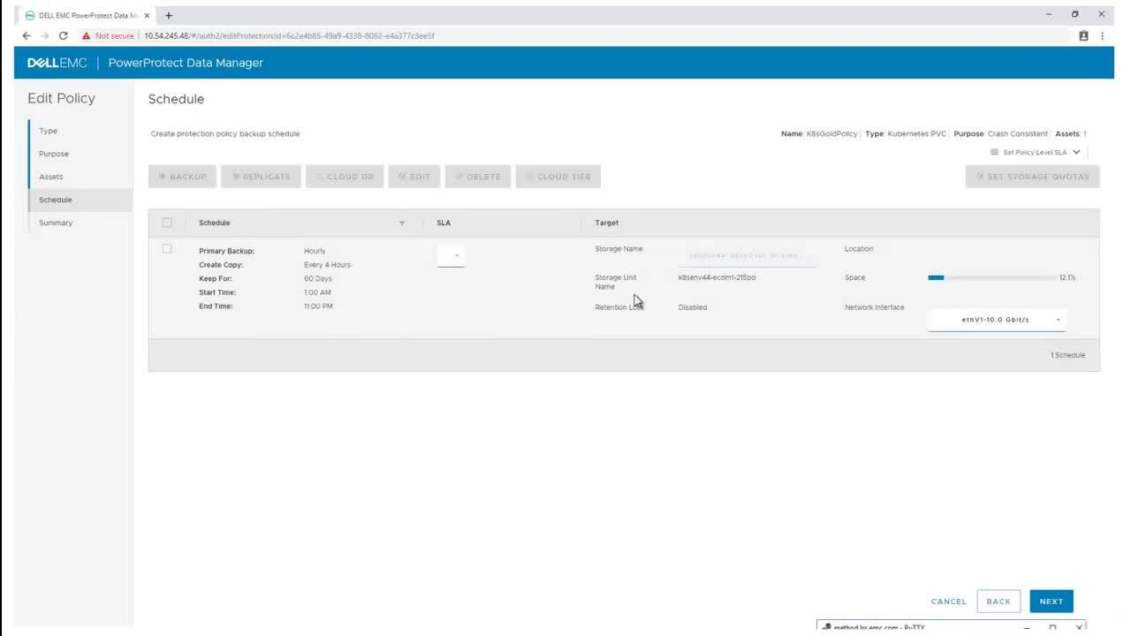Viewport: 1131px width, 636px height.
Task: Click the Cloud DR button
Action: [345, 177]
